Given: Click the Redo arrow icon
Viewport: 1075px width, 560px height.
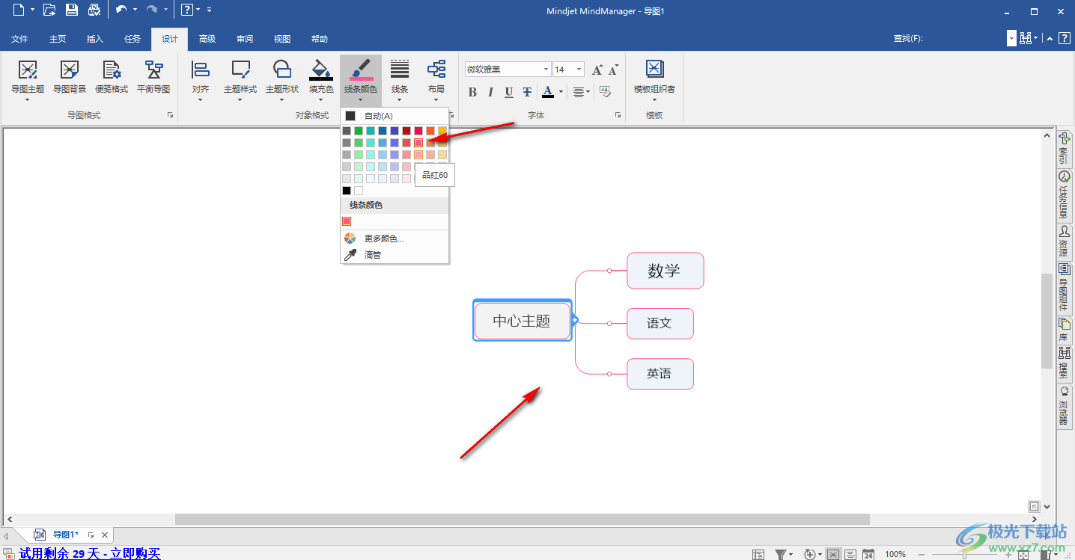Looking at the screenshot, I should 152,10.
